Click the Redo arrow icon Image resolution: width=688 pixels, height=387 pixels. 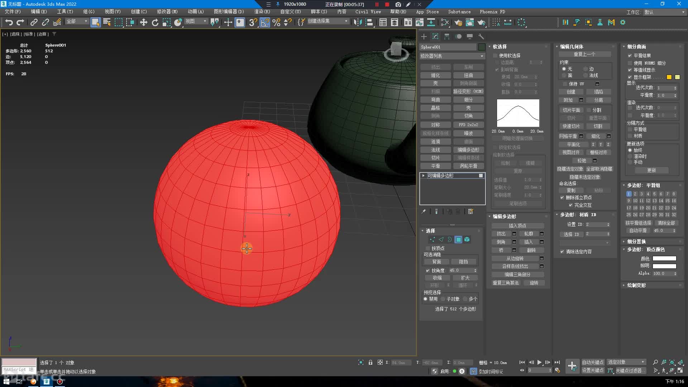(20, 22)
